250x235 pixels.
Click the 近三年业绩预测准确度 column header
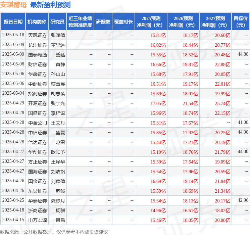tap(80, 22)
